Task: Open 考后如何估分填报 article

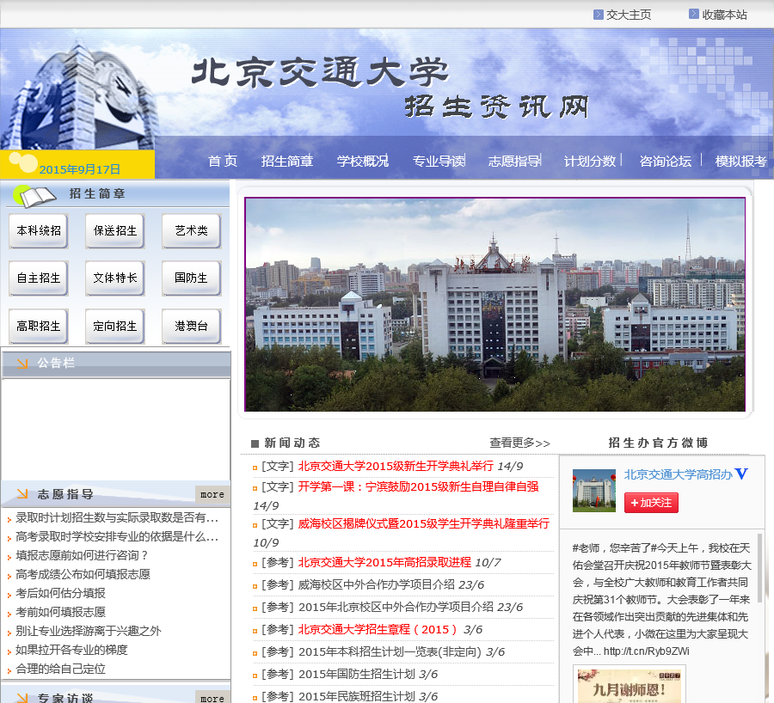Action: pos(61,593)
